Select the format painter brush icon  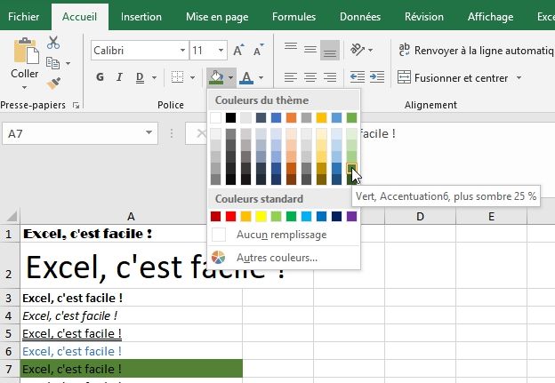(53, 84)
